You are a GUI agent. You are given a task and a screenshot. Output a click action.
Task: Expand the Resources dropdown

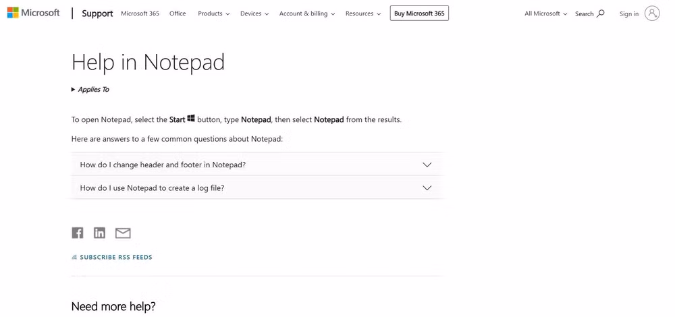pyautogui.click(x=363, y=13)
